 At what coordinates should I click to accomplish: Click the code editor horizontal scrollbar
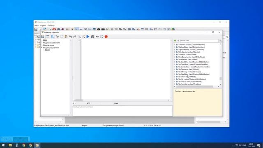(x=122, y=100)
